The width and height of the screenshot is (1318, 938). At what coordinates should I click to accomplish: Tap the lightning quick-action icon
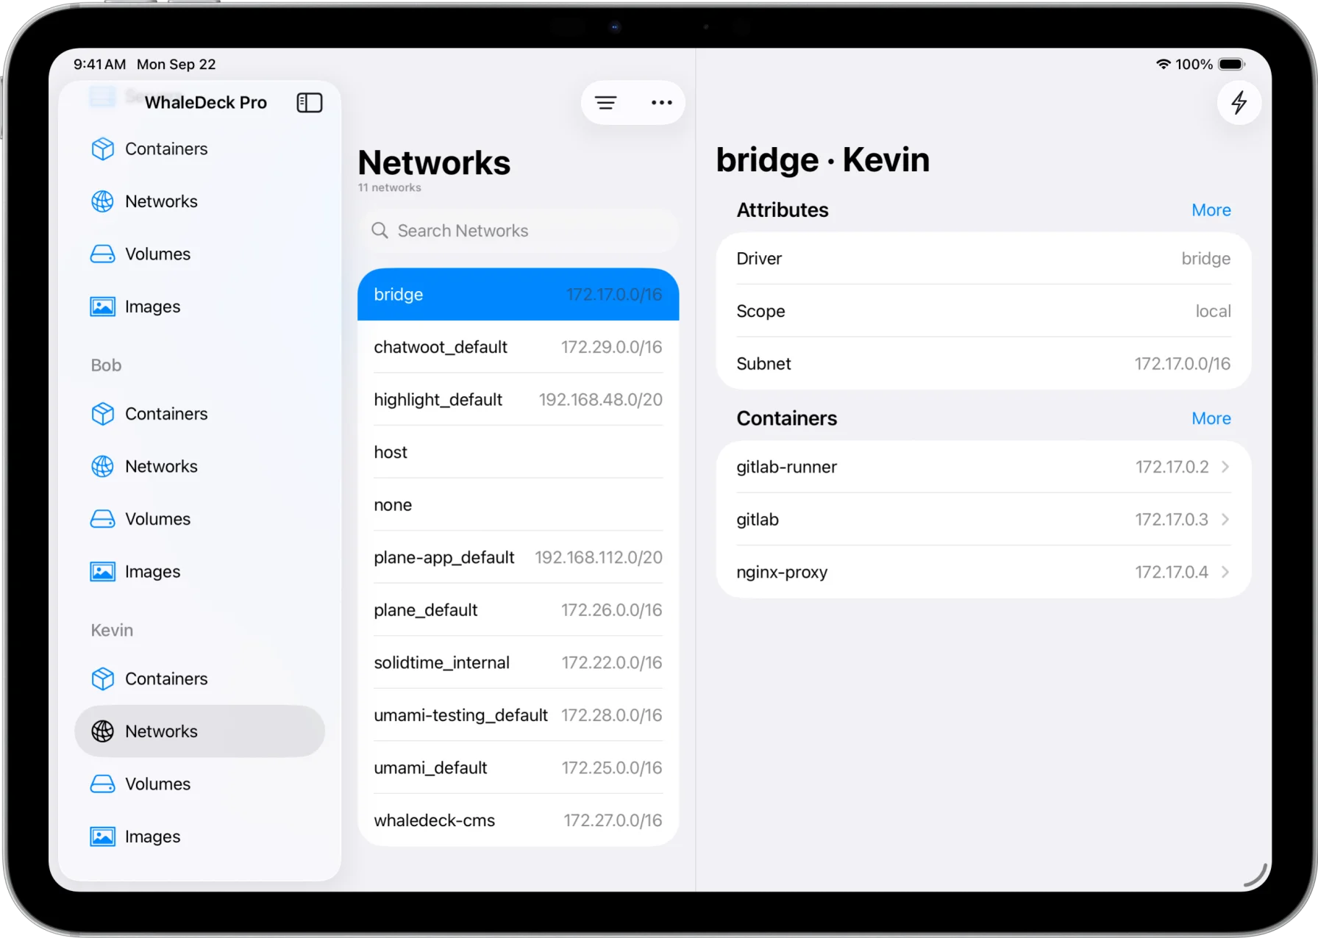pyautogui.click(x=1239, y=102)
